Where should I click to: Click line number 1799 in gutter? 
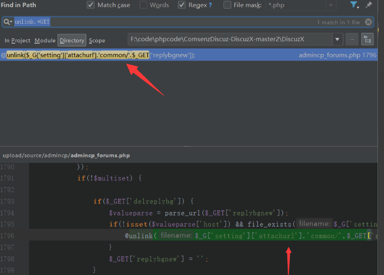coord(7,270)
